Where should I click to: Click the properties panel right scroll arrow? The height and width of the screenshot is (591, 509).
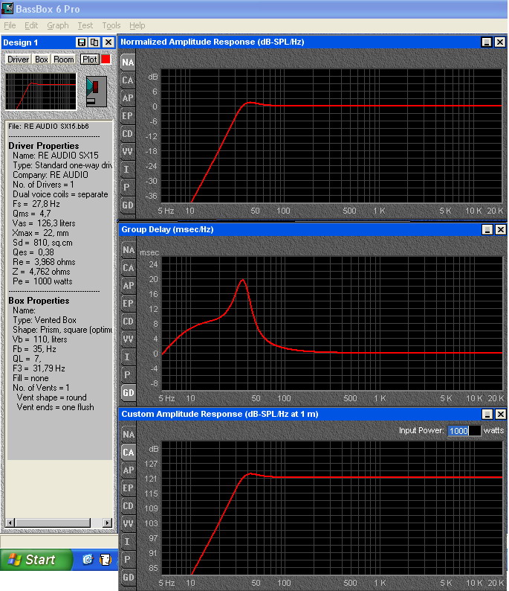coord(108,523)
